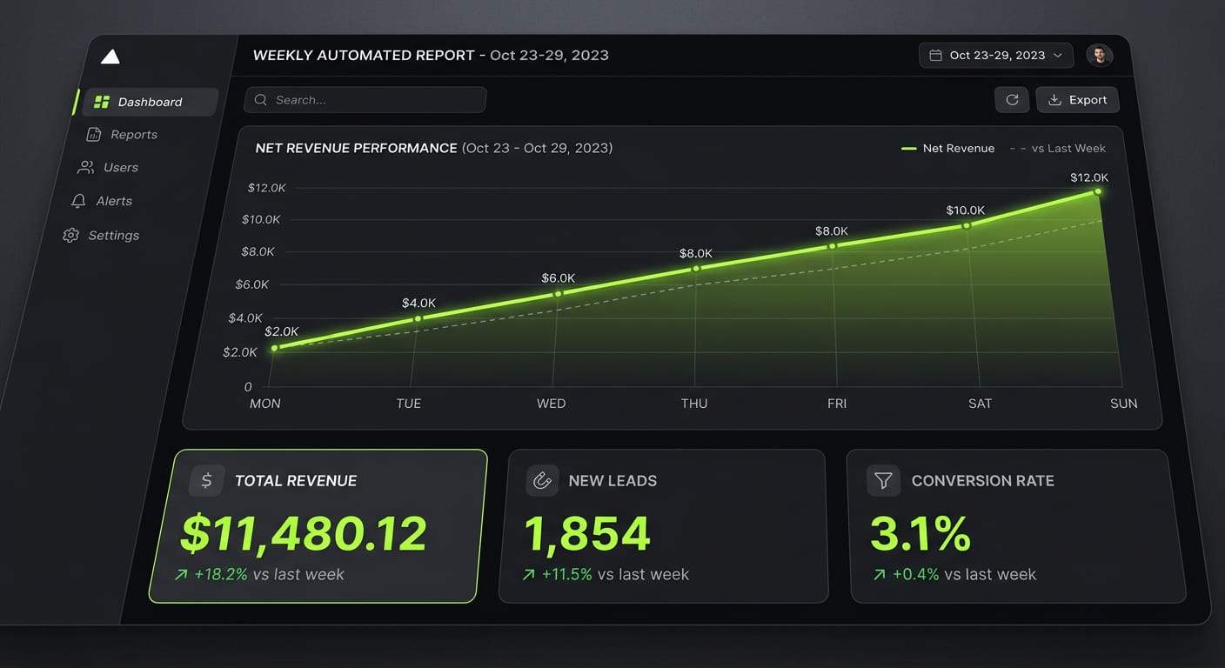1225x668 pixels.
Task: Open Settings with the gear icon
Action: coord(70,235)
